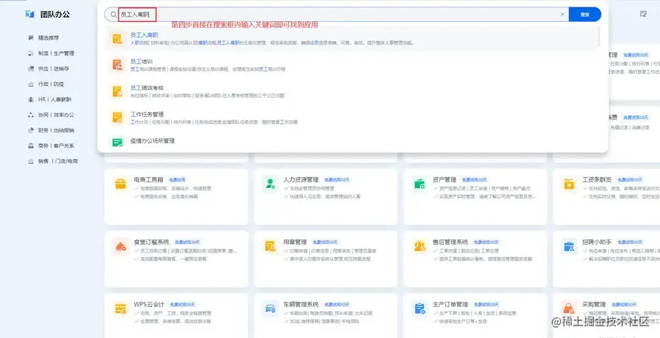Open the HR | 人事薪酬 category
Image resolution: width=660 pixels, height=338 pixels.
pos(55,99)
